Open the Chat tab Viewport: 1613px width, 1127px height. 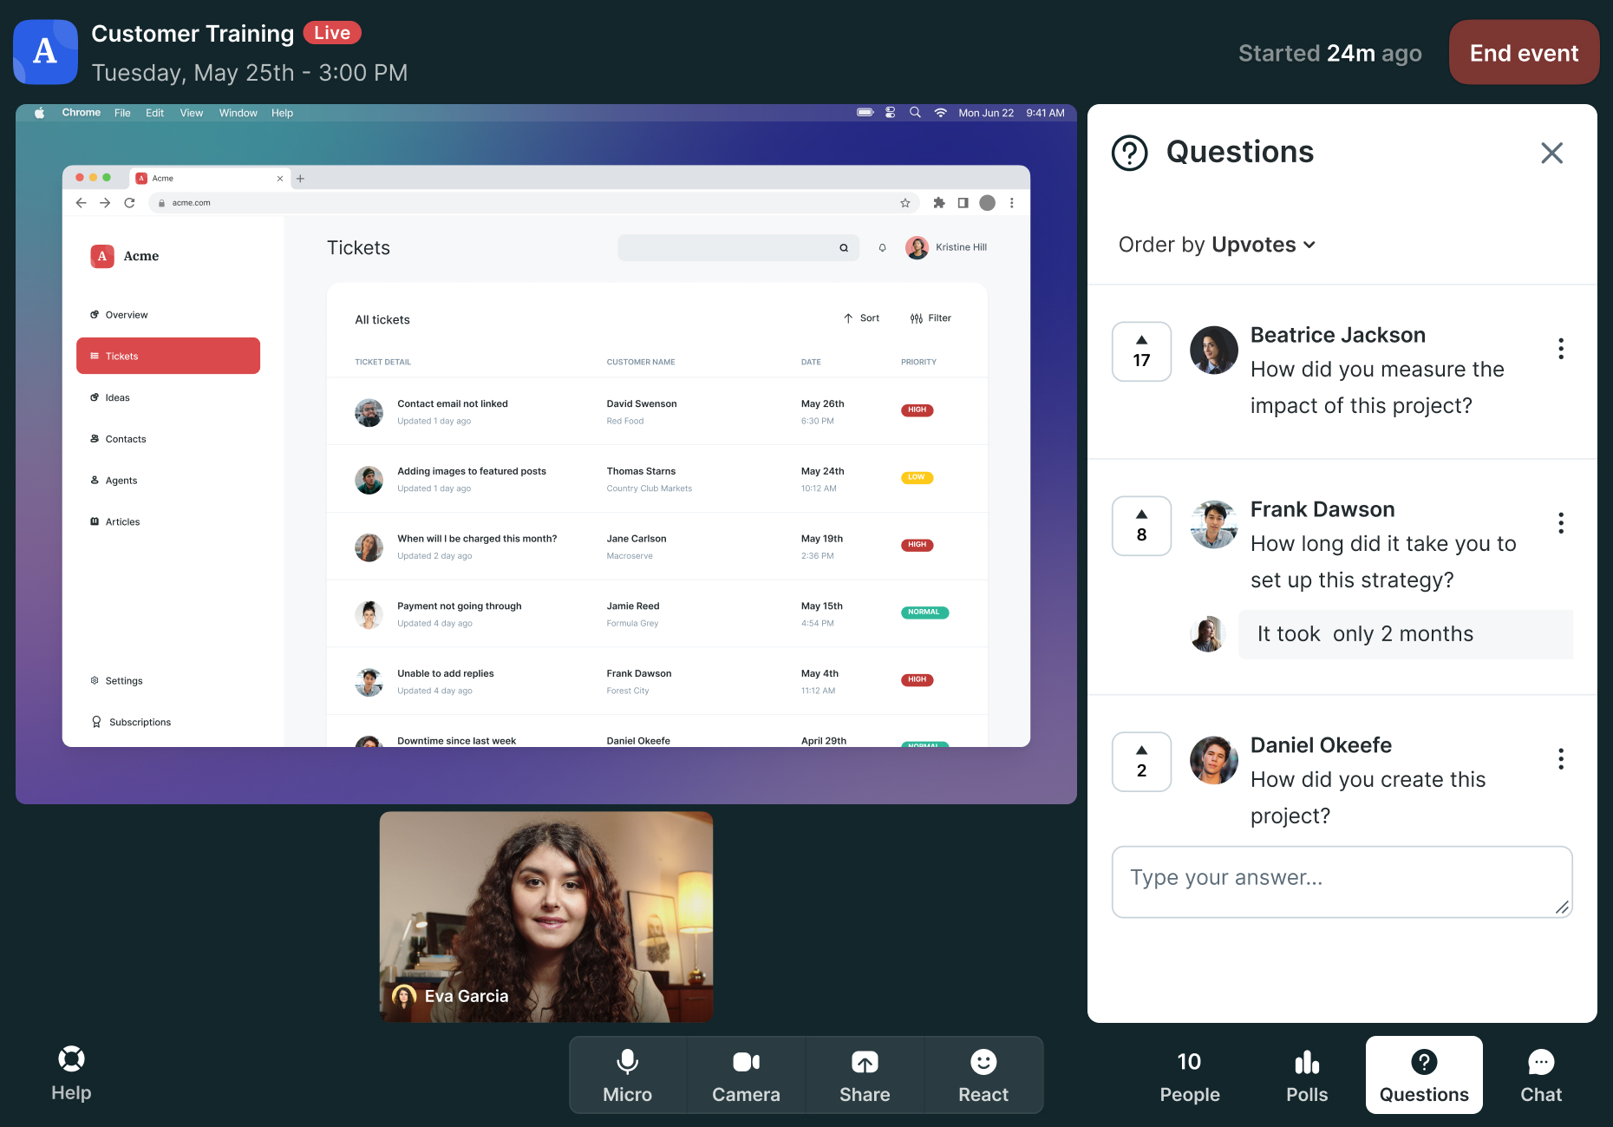pyautogui.click(x=1541, y=1076)
